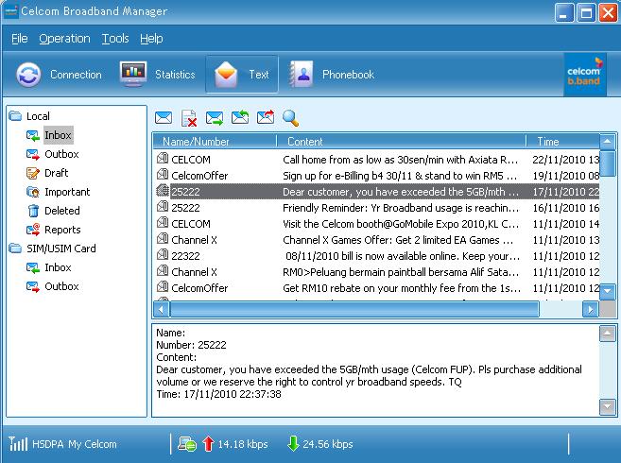Screen dimensions: 621x463
Task: Click the horizontal scrollbar right arrow
Action: [x=590, y=309]
